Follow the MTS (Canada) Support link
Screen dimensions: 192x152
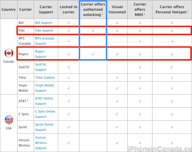pos(45,41)
